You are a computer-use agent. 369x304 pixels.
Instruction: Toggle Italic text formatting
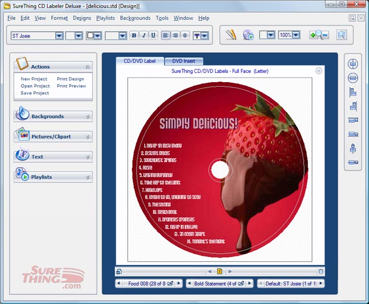pyautogui.click(x=144, y=35)
